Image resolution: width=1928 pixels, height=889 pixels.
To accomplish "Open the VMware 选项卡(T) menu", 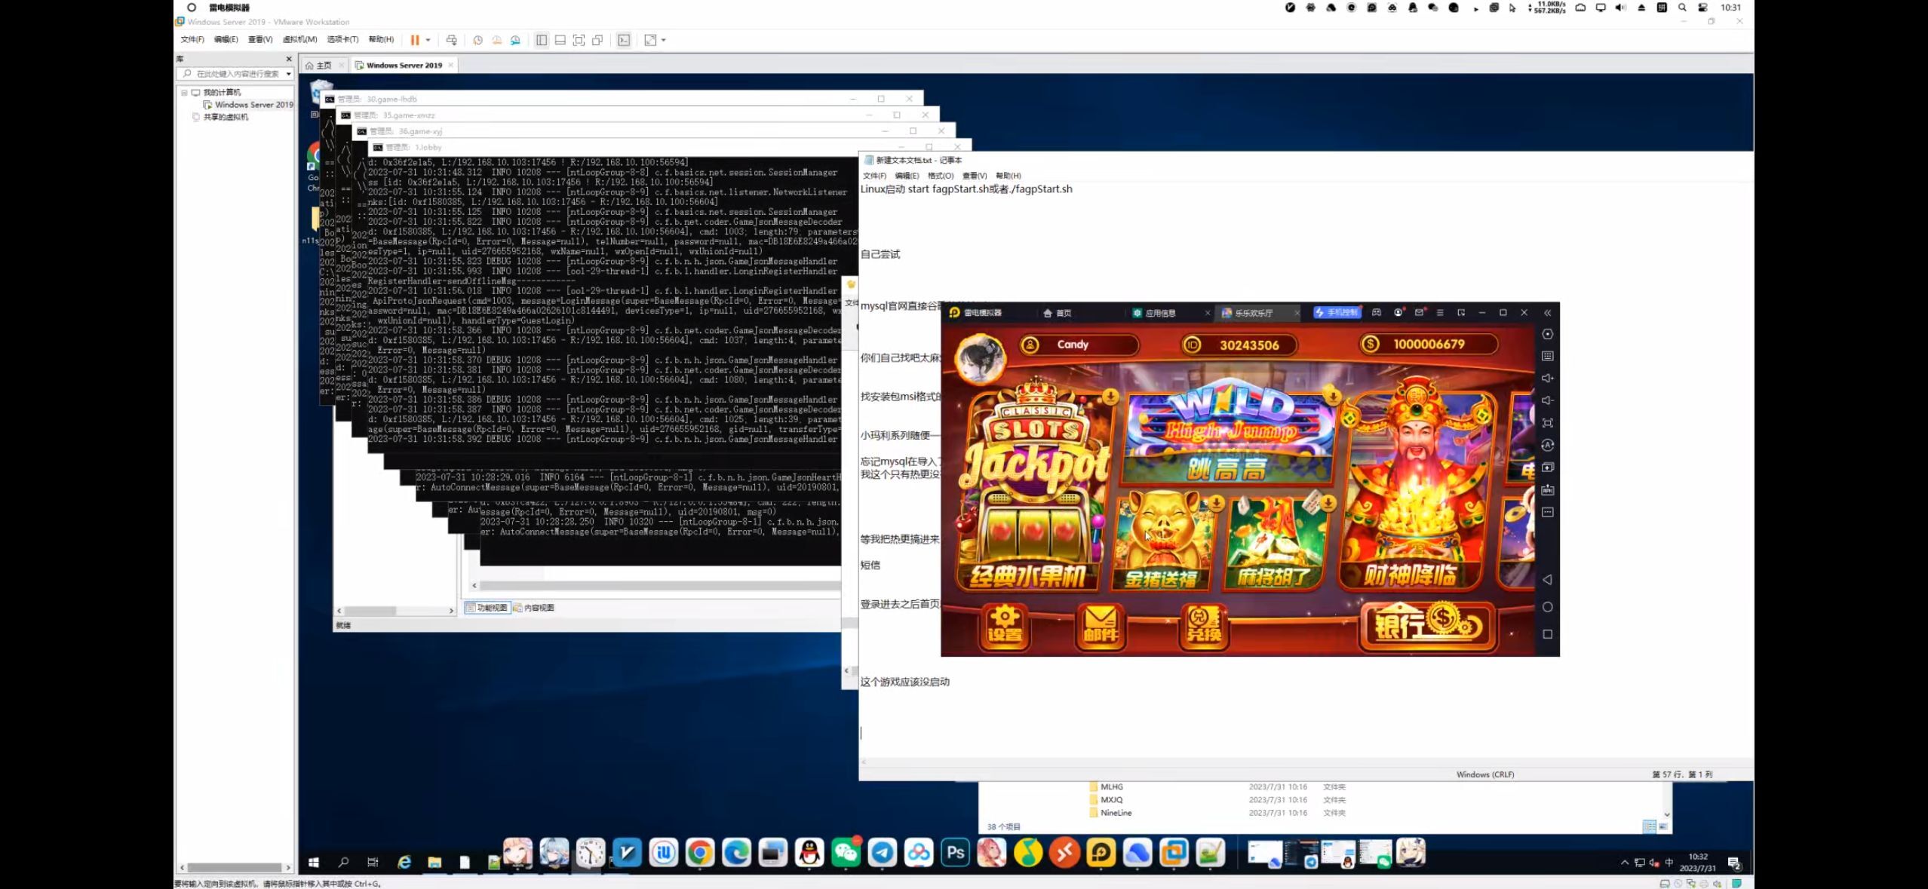I will (342, 40).
